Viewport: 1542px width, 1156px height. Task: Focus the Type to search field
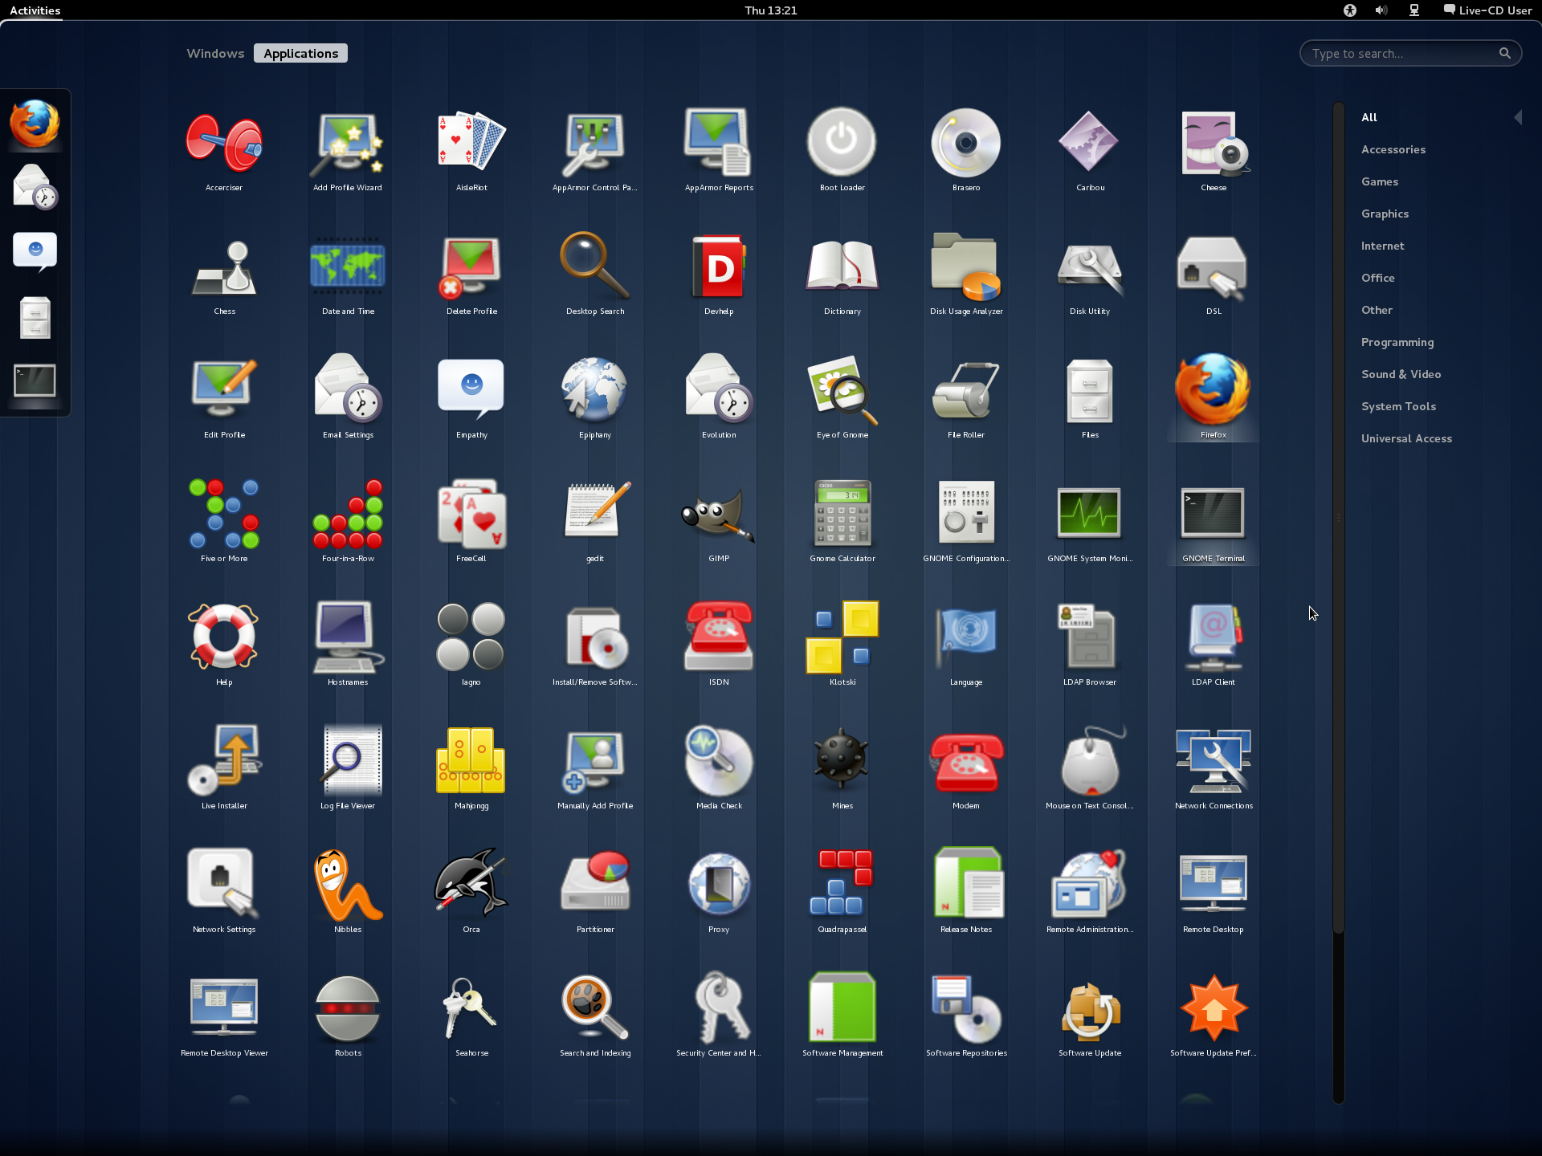(1410, 54)
